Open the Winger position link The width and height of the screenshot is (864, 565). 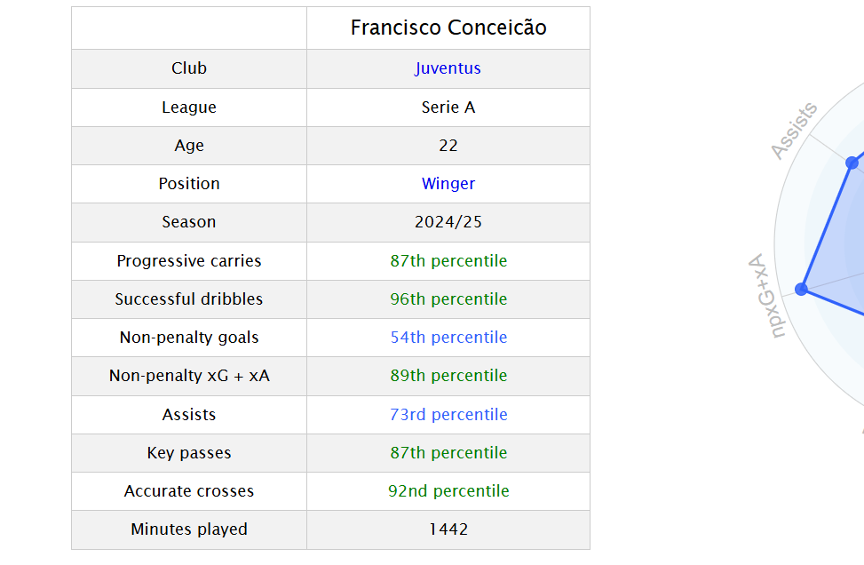448,184
